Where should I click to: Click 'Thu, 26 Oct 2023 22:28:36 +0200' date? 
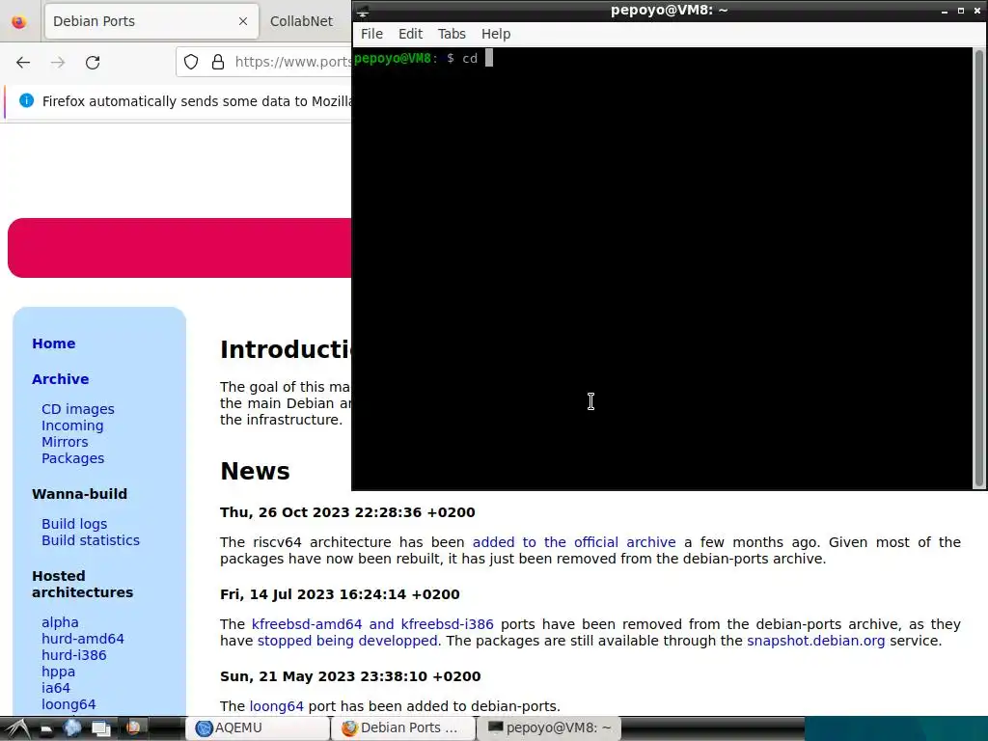click(347, 511)
